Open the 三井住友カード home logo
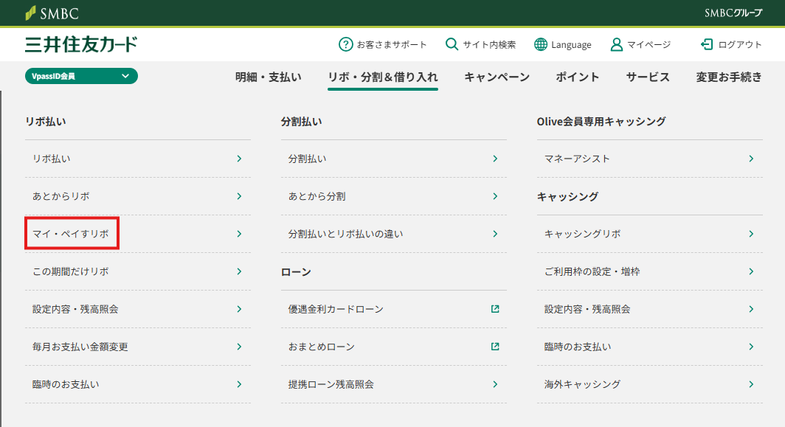 point(81,44)
